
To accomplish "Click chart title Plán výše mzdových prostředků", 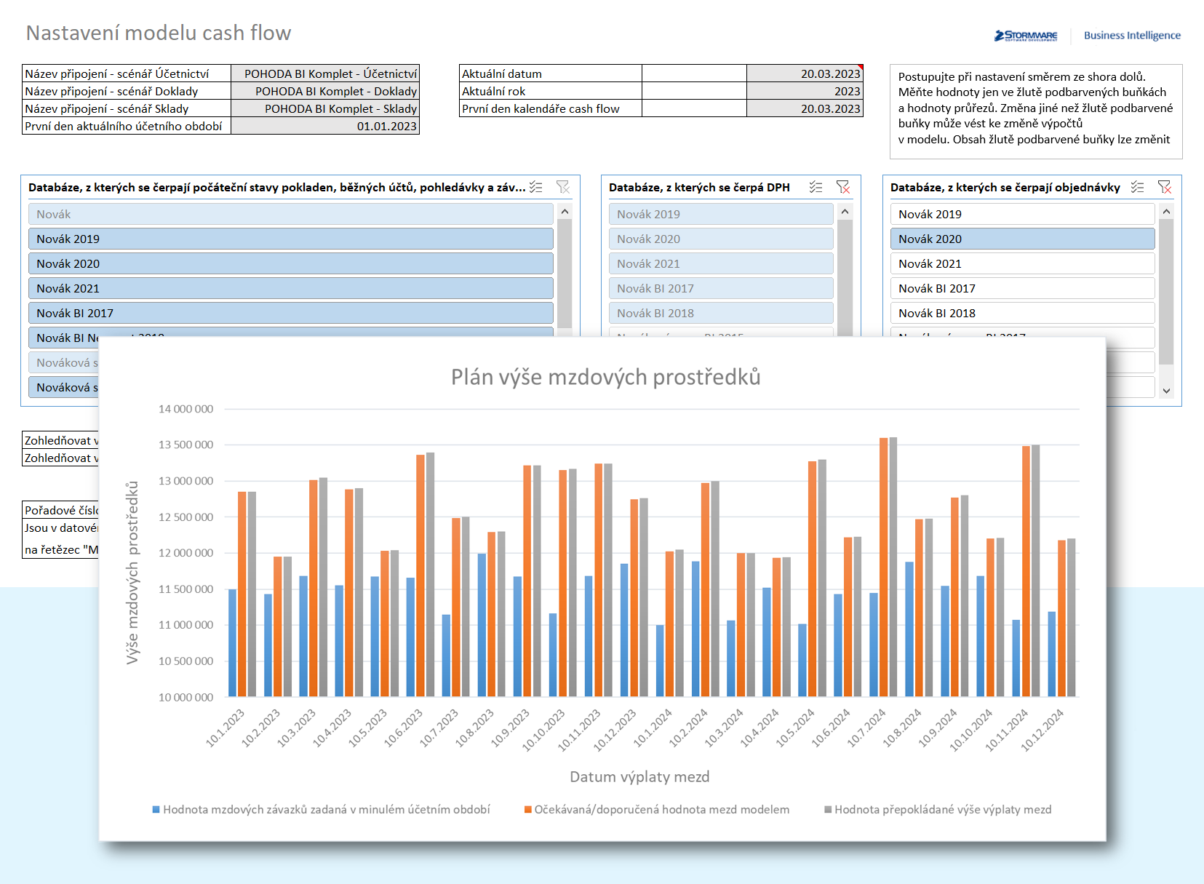I will click(x=605, y=377).
